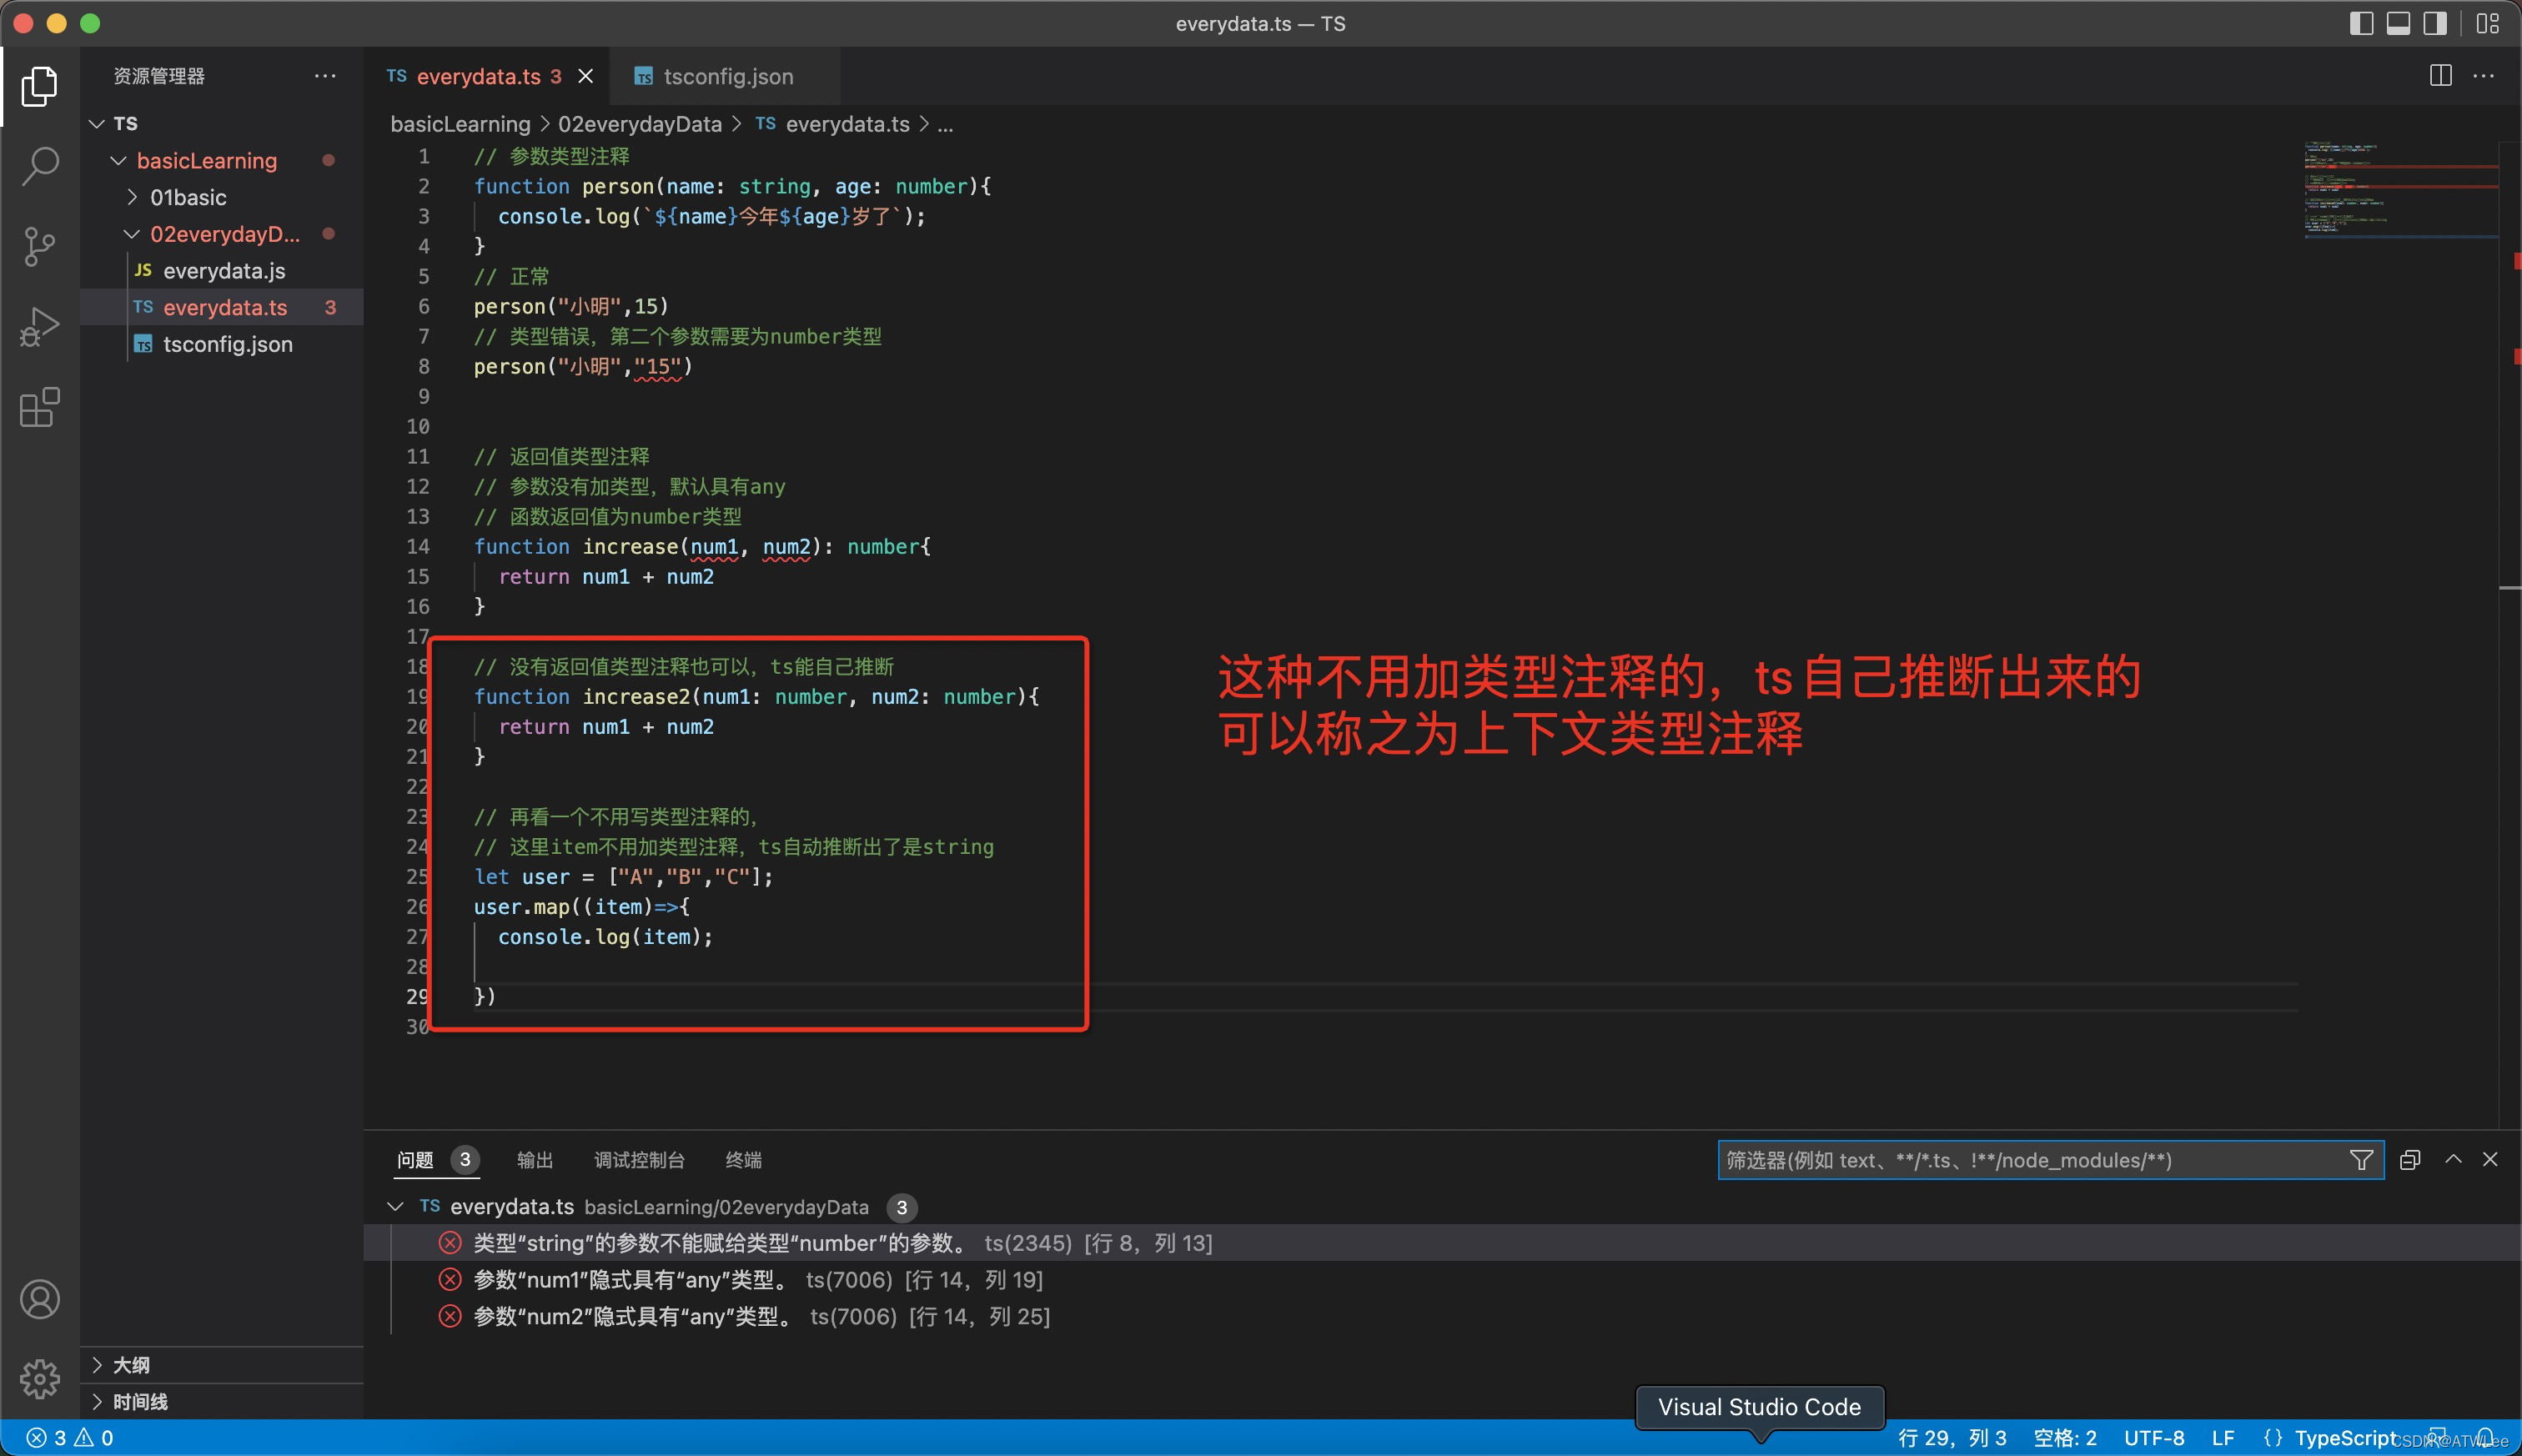Open tsconfig.json in the file tree
Image resolution: width=2522 pixels, height=1456 pixels.
(222, 344)
